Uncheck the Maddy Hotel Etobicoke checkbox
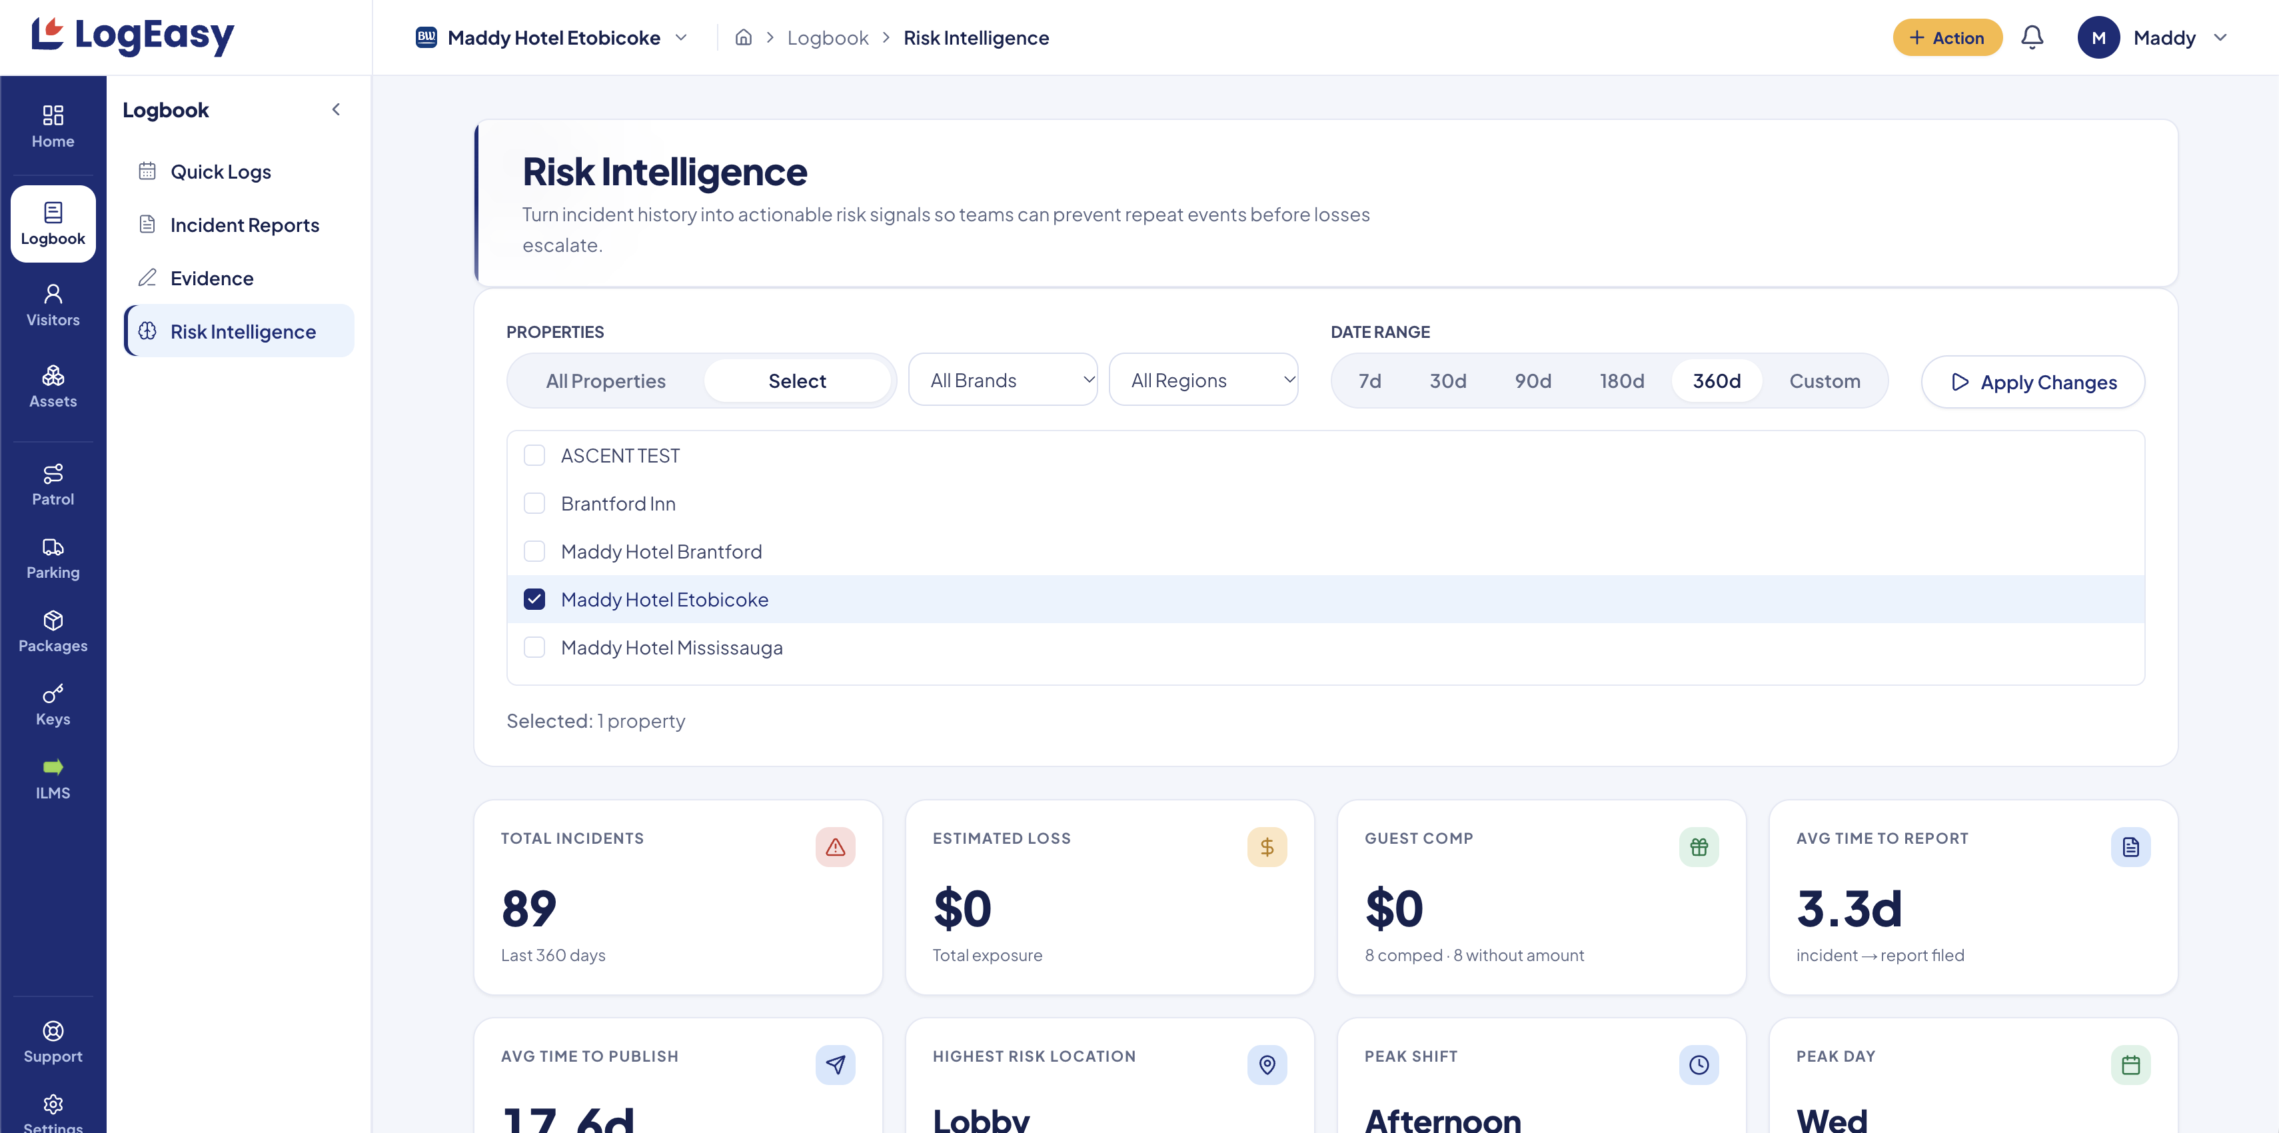The image size is (2279, 1133). click(534, 599)
